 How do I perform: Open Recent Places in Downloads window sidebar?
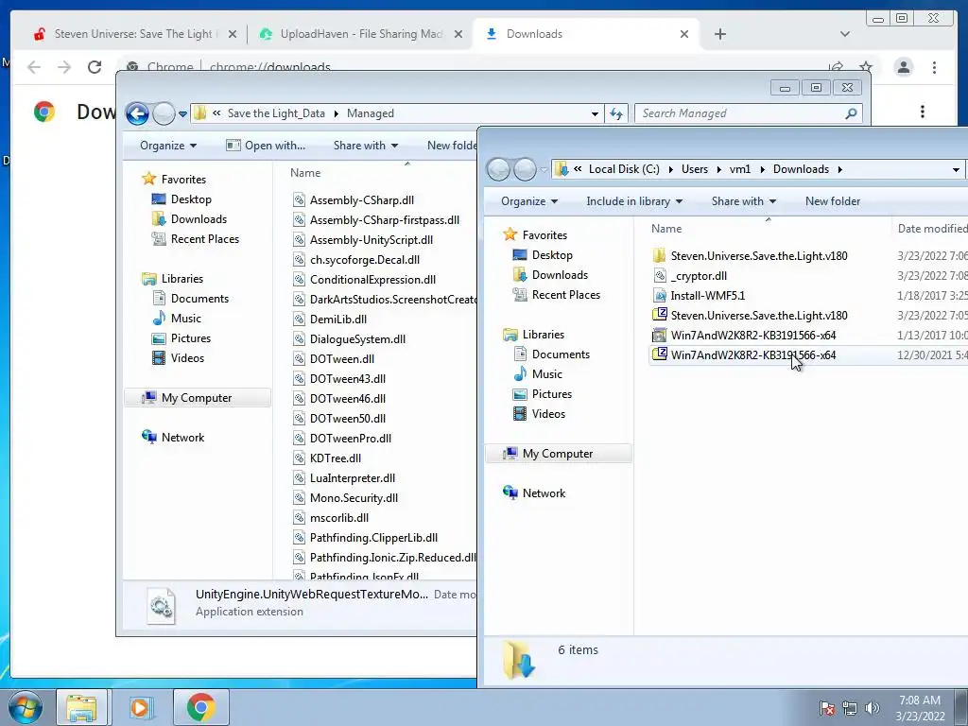(557, 295)
